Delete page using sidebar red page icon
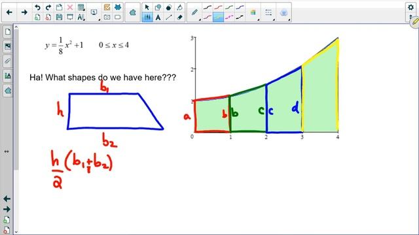 7,230
